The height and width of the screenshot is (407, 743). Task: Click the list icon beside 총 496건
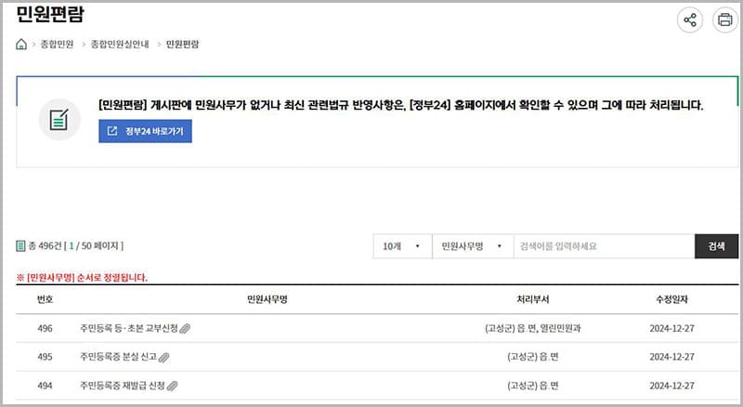pos(20,246)
